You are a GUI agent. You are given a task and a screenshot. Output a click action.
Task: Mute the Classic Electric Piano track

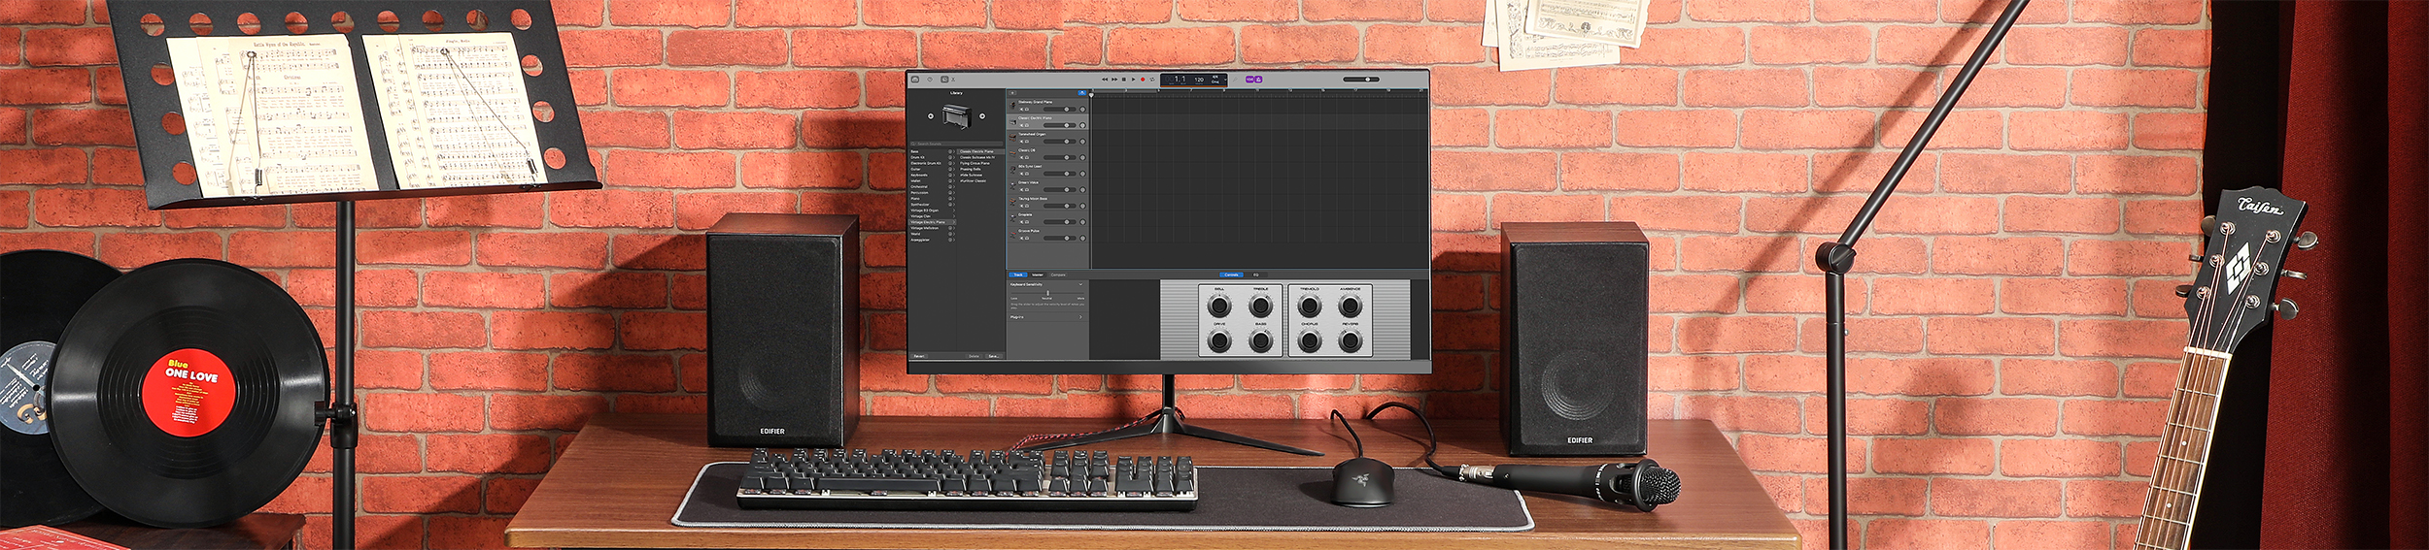point(1021,125)
